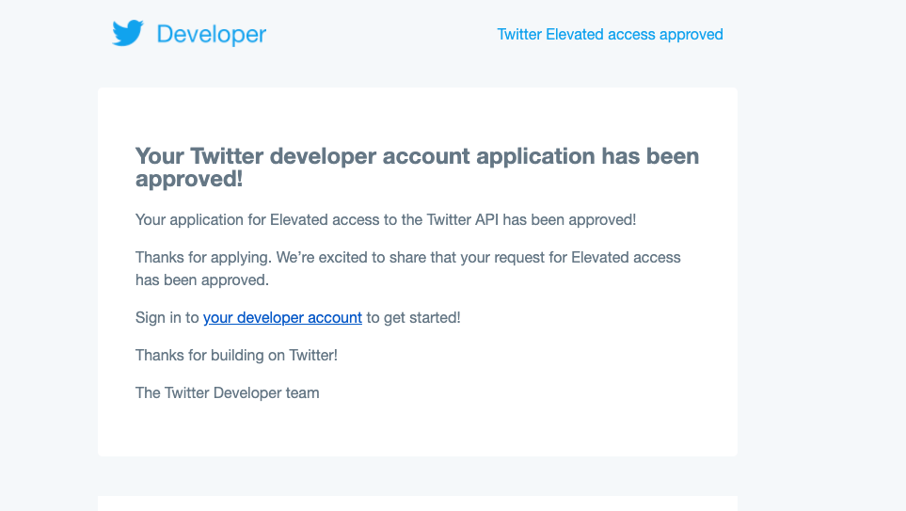
Task: Click the Twitter bird logo
Action: 128,33
